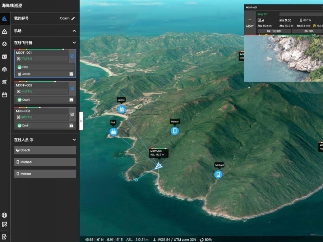This screenshot has width=323, height=242.
Task: Click the M30T-001 drone arrow on map
Action: coord(158,166)
